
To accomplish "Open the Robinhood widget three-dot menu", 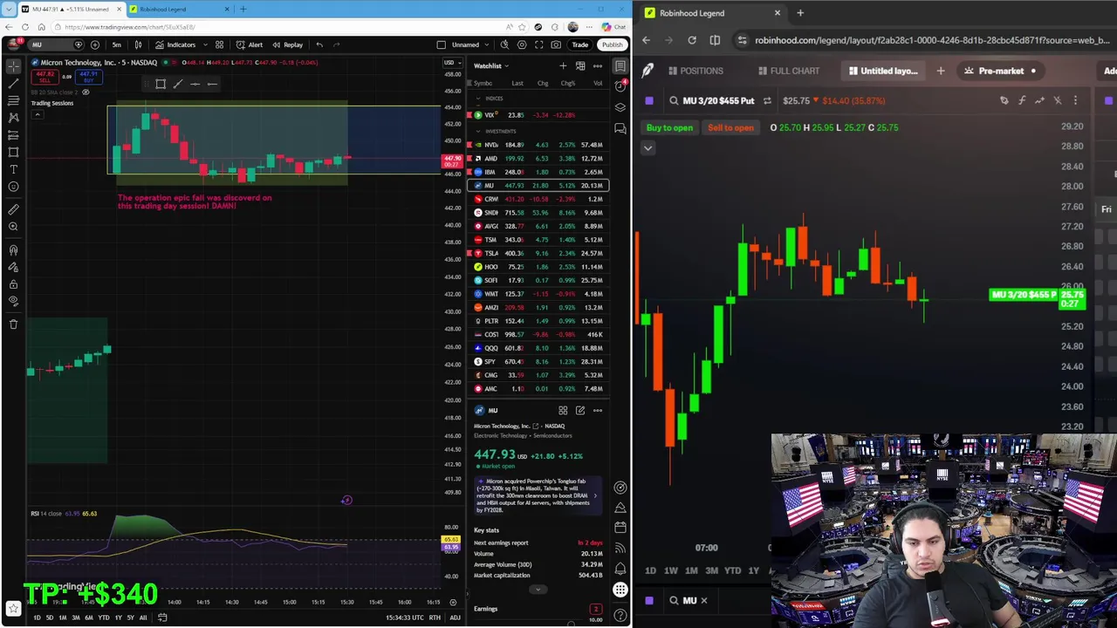I will click(x=1075, y=100).
